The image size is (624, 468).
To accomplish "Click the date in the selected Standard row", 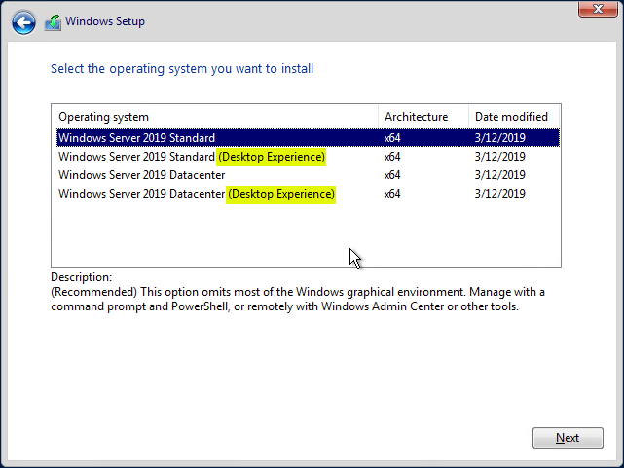I will 499,138.
